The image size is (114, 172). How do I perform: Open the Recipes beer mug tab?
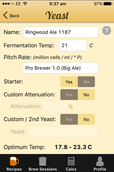14,161
